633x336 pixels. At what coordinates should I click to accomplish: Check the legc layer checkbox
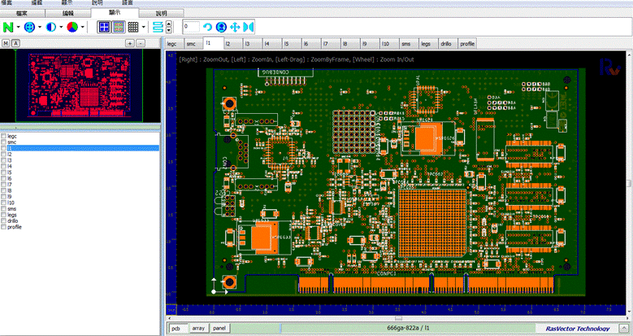pos(4,136)
